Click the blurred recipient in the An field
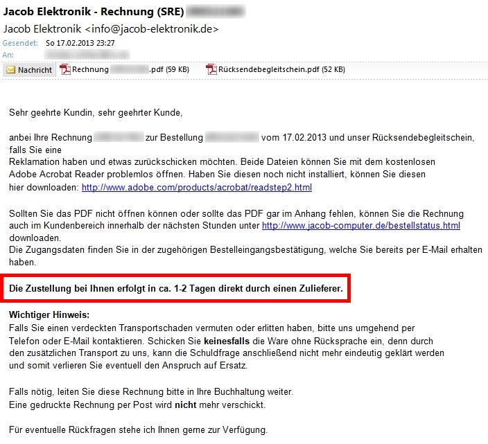The image size is (488, 444). (x=87, y=54)
